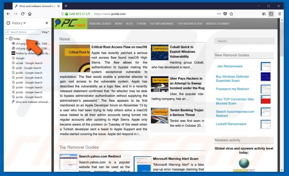Screen dimensions: 289x176
Task: Click the page vertical scrollbar thumb
Action: point(282,40)
